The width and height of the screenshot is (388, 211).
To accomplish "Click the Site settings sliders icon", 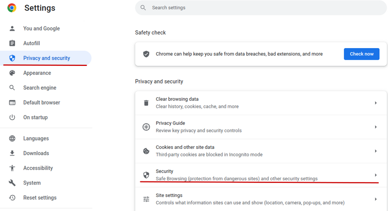I will click(146, 199).
